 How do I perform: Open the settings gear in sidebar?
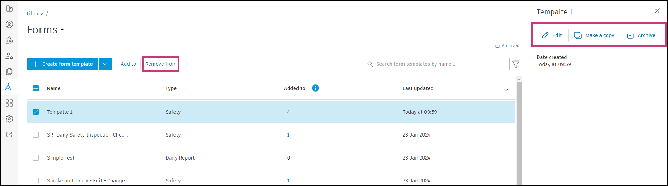[9, 119]
